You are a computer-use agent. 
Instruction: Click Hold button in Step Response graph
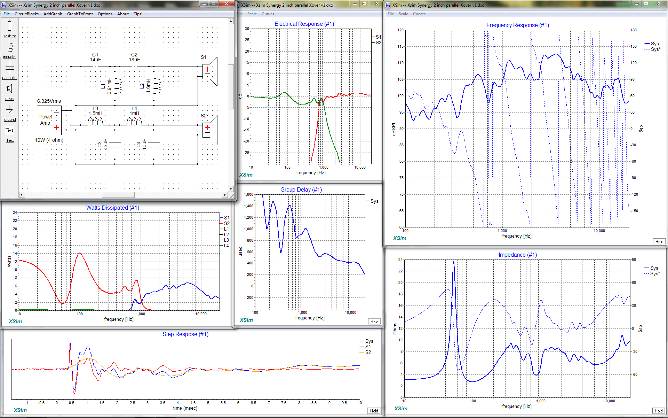pos(374,411)
